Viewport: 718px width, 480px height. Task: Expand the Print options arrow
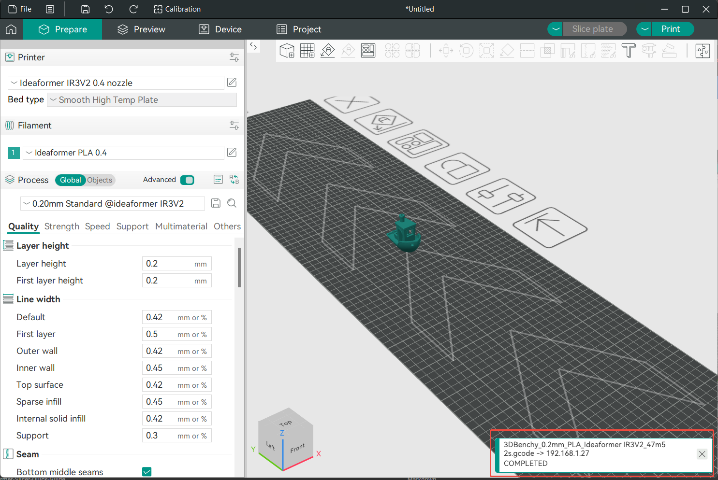[x=644, y=29]
